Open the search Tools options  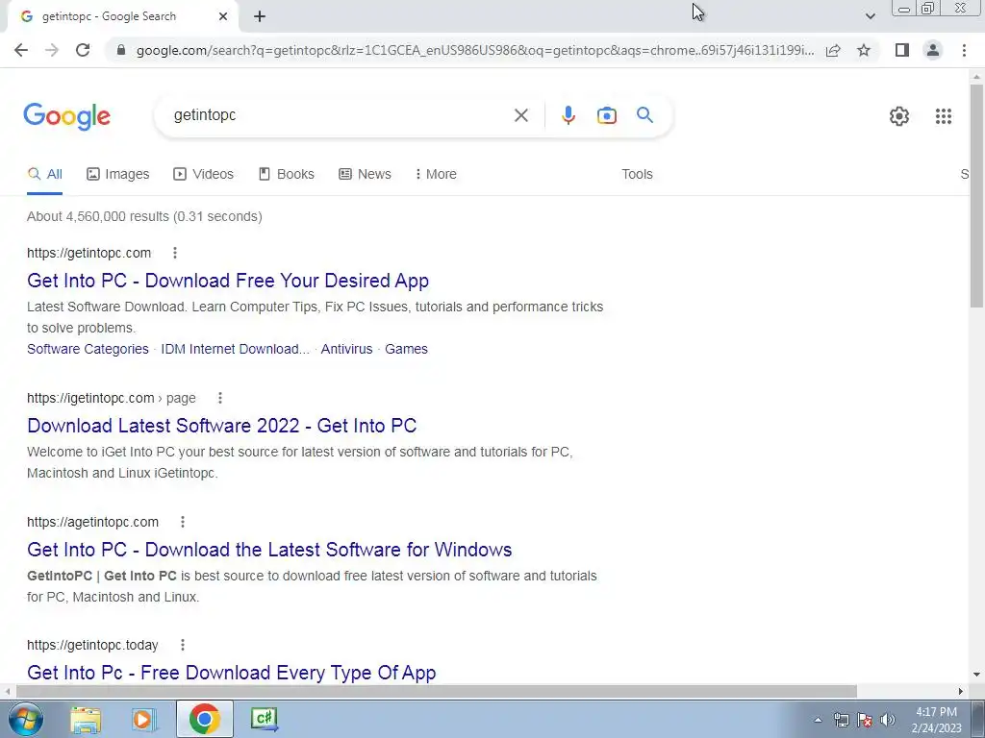(x=637, y=175)
